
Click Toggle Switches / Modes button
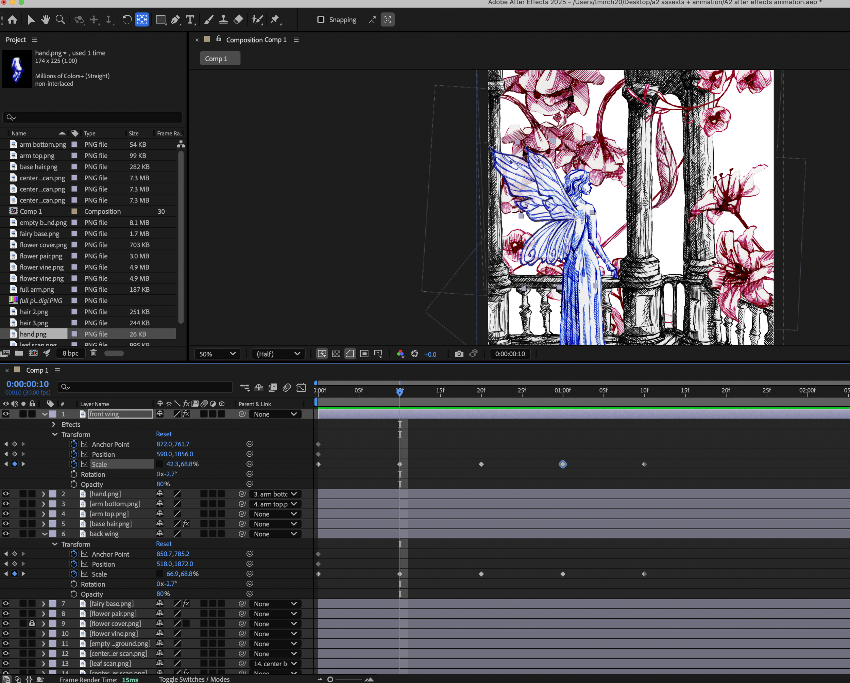(194, 679)
